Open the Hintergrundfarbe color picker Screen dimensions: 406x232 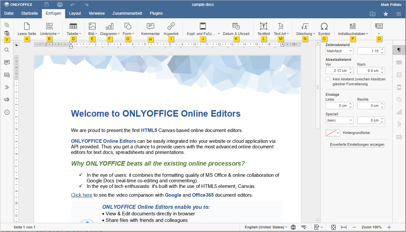(x=333, y=133)
